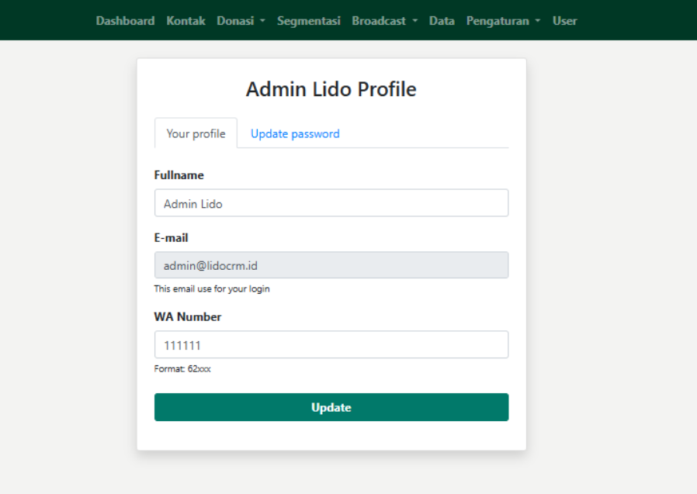Click the 'This email use for your login' note
This screenshot has width=697, height=494.
coord(212,289)
